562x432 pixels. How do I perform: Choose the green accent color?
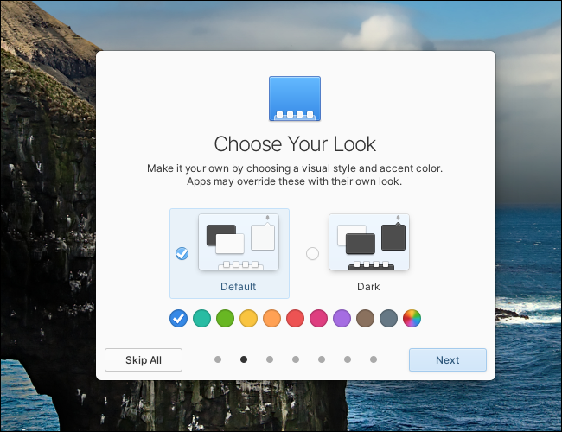click(225, 318)
